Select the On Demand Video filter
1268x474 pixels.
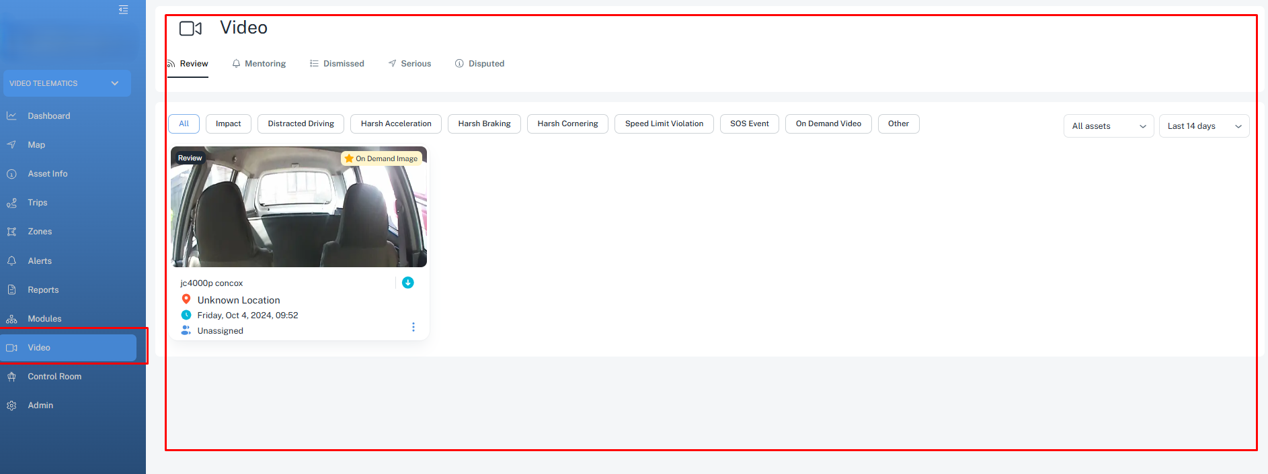click(x=828, y=124)
